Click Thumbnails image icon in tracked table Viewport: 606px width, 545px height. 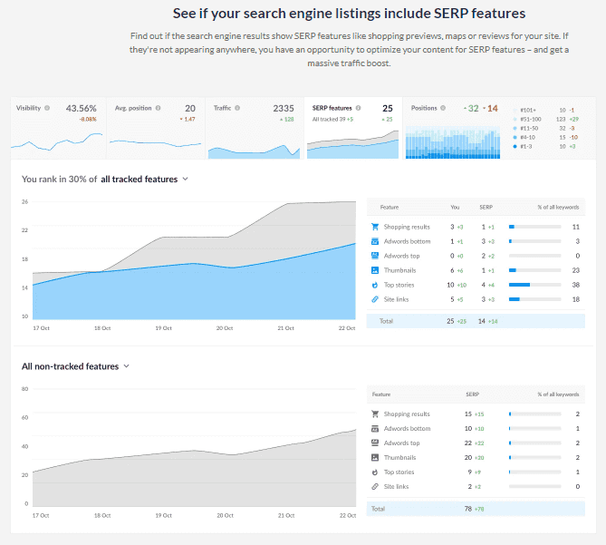tap(375, 270)
